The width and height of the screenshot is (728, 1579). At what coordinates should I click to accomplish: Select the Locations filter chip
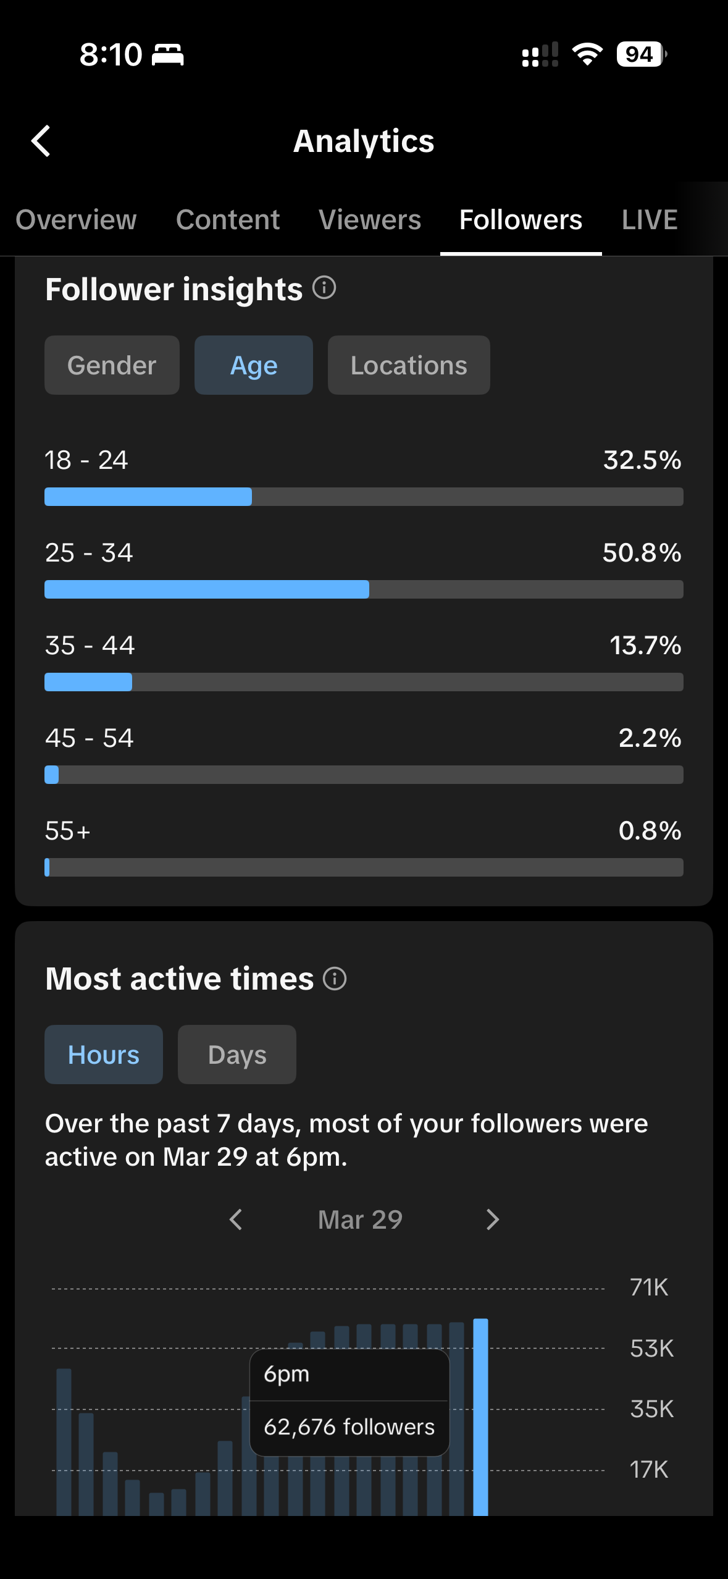tap(409, 365)
